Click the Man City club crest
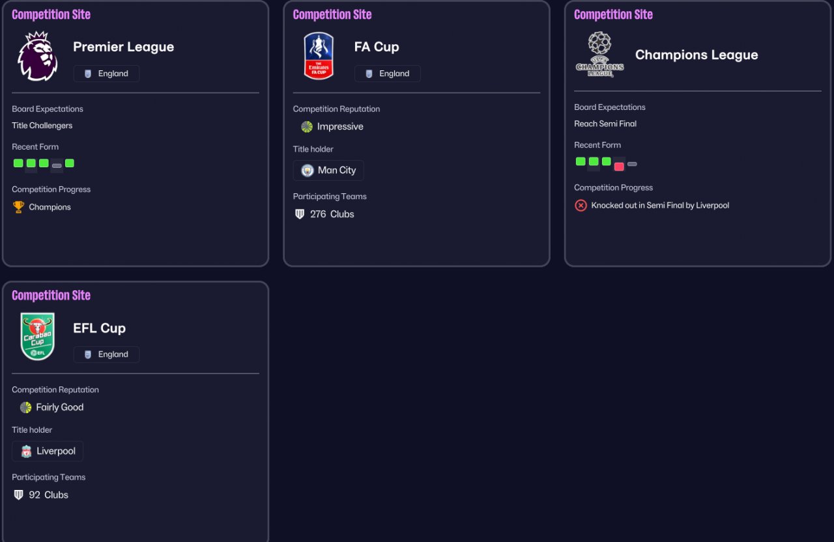 (308, 170)
